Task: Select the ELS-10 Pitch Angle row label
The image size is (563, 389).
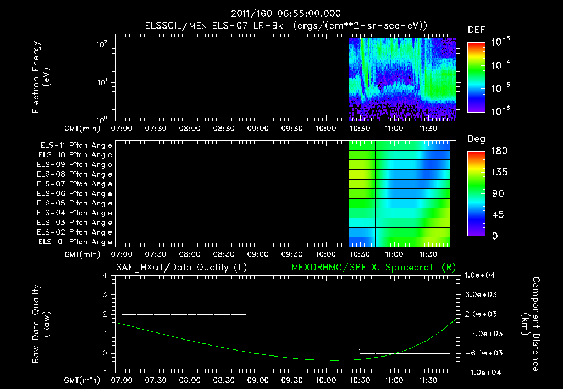Action: coord(75,155)
